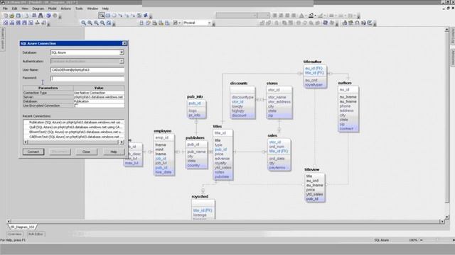Open the Window menu

coord(92,8)
